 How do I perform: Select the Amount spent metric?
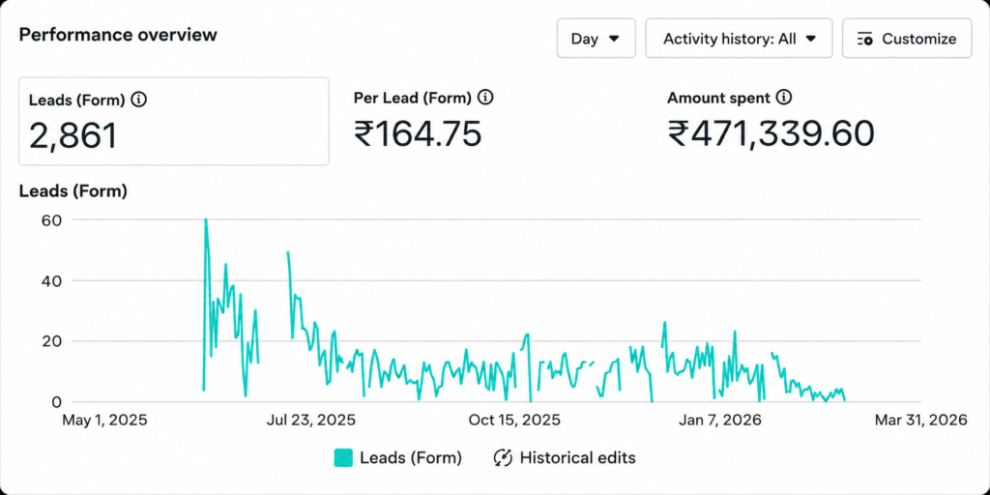(x=771, y=120)
